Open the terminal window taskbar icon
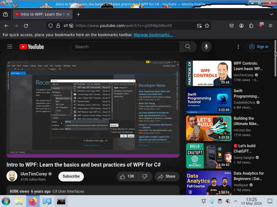Screen dimensions: 277x207 pos(61,201)
